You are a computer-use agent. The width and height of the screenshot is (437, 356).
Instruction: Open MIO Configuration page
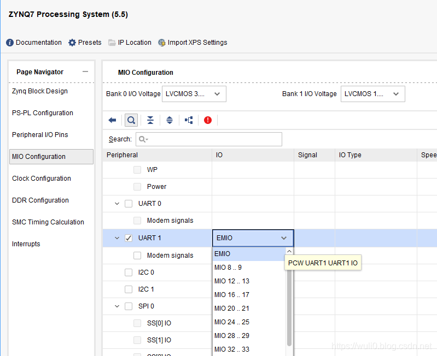tap(51, 157)
